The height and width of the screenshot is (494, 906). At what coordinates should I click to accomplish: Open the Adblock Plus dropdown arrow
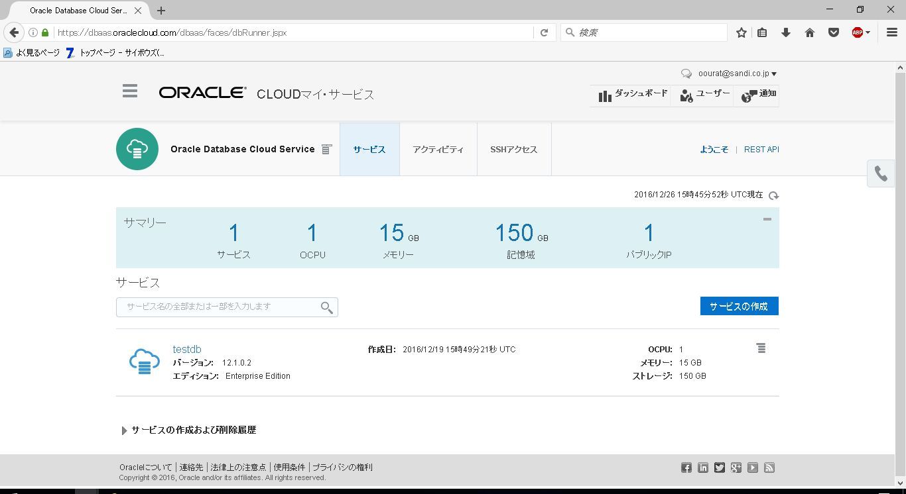pos(868,33)
